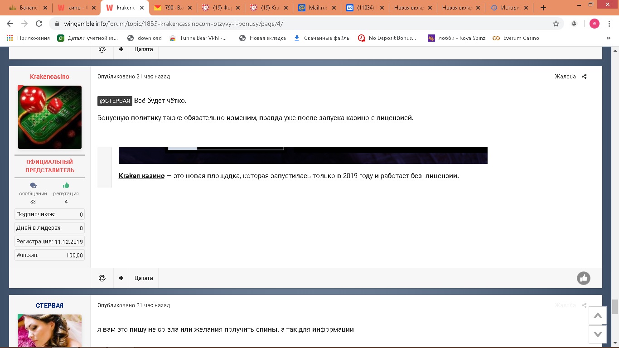Jump to page top with the up arrow
Image resolution: width=619 pixels, height=348 pixels.
pos(598,315)
